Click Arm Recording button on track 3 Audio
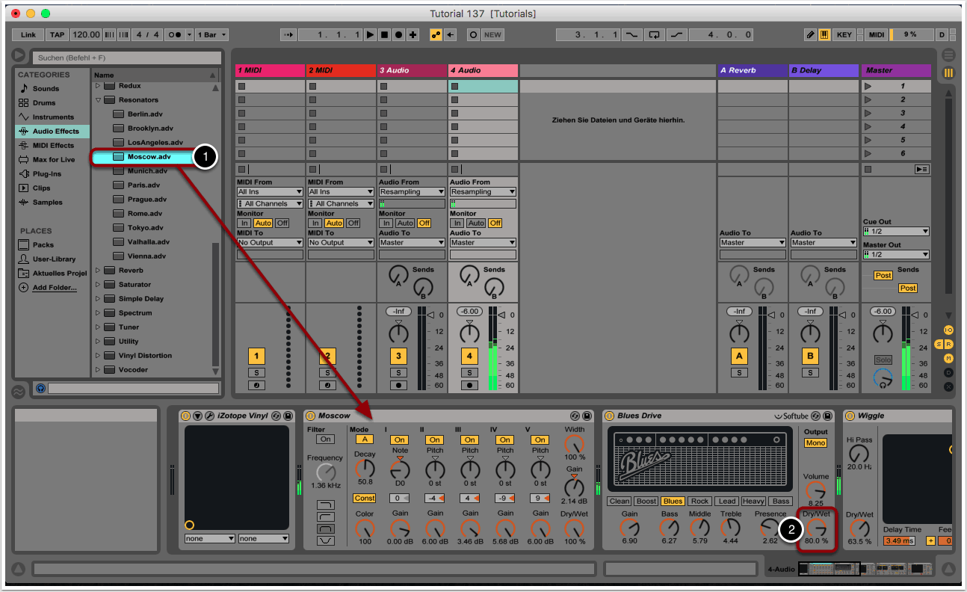 [399, 386]
